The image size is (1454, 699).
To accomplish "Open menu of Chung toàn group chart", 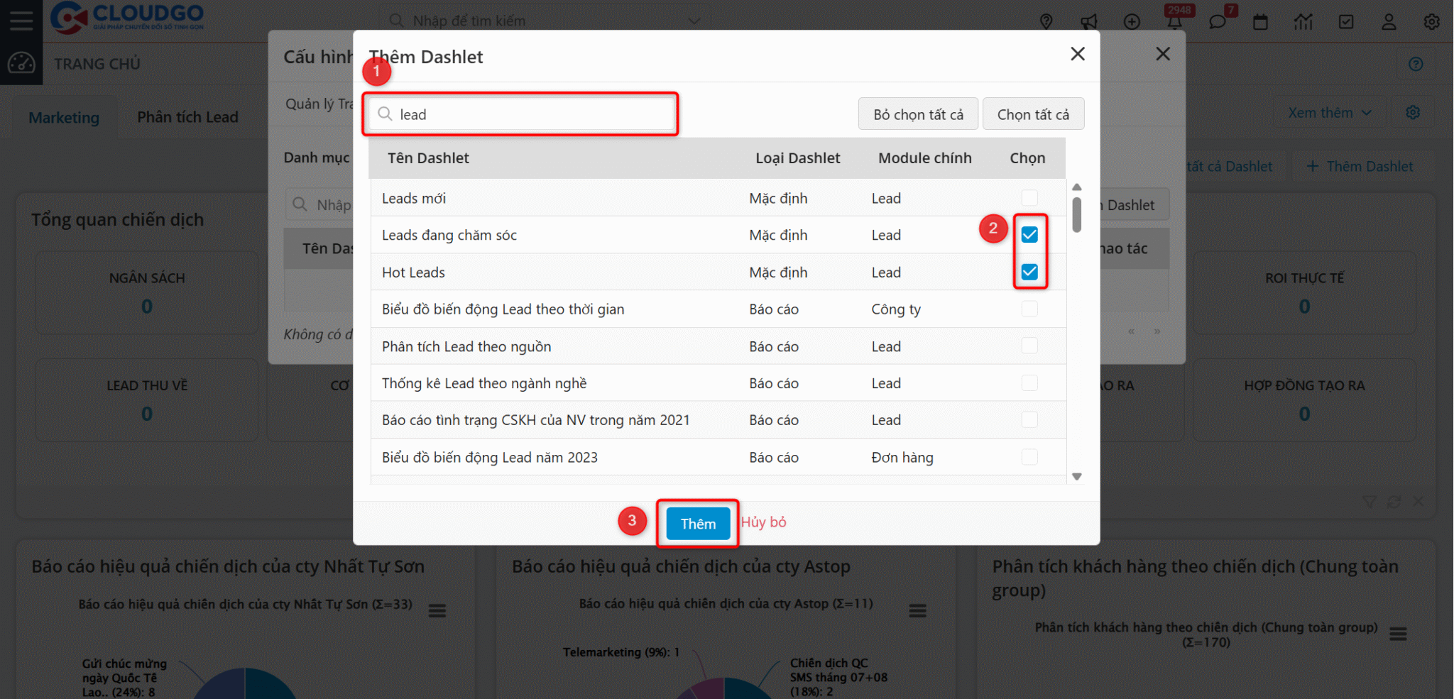I will 1398,634.
